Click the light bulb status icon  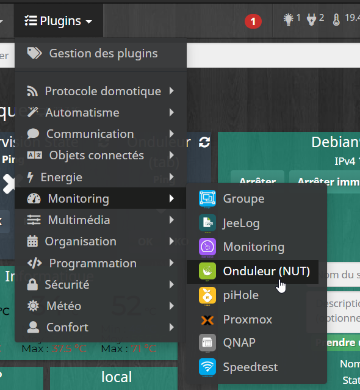288,20
